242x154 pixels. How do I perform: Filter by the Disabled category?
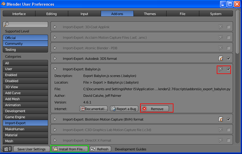click(x=25, y=81)
